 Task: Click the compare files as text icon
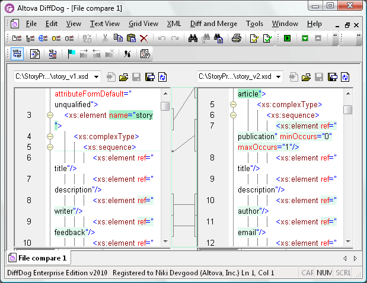click(17, 38)
